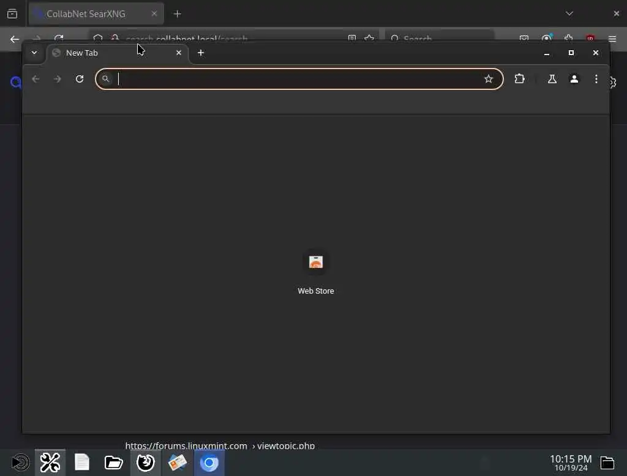Close the CollabNet SearXNG Firefox tab
627x476 pixels.
(x=154, y=13)
